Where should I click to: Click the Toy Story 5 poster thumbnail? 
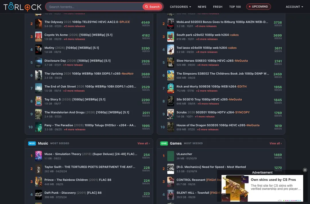coord(38,101)
